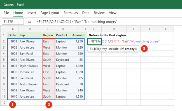Select column G header
The image size is (182, 111).
94,29
